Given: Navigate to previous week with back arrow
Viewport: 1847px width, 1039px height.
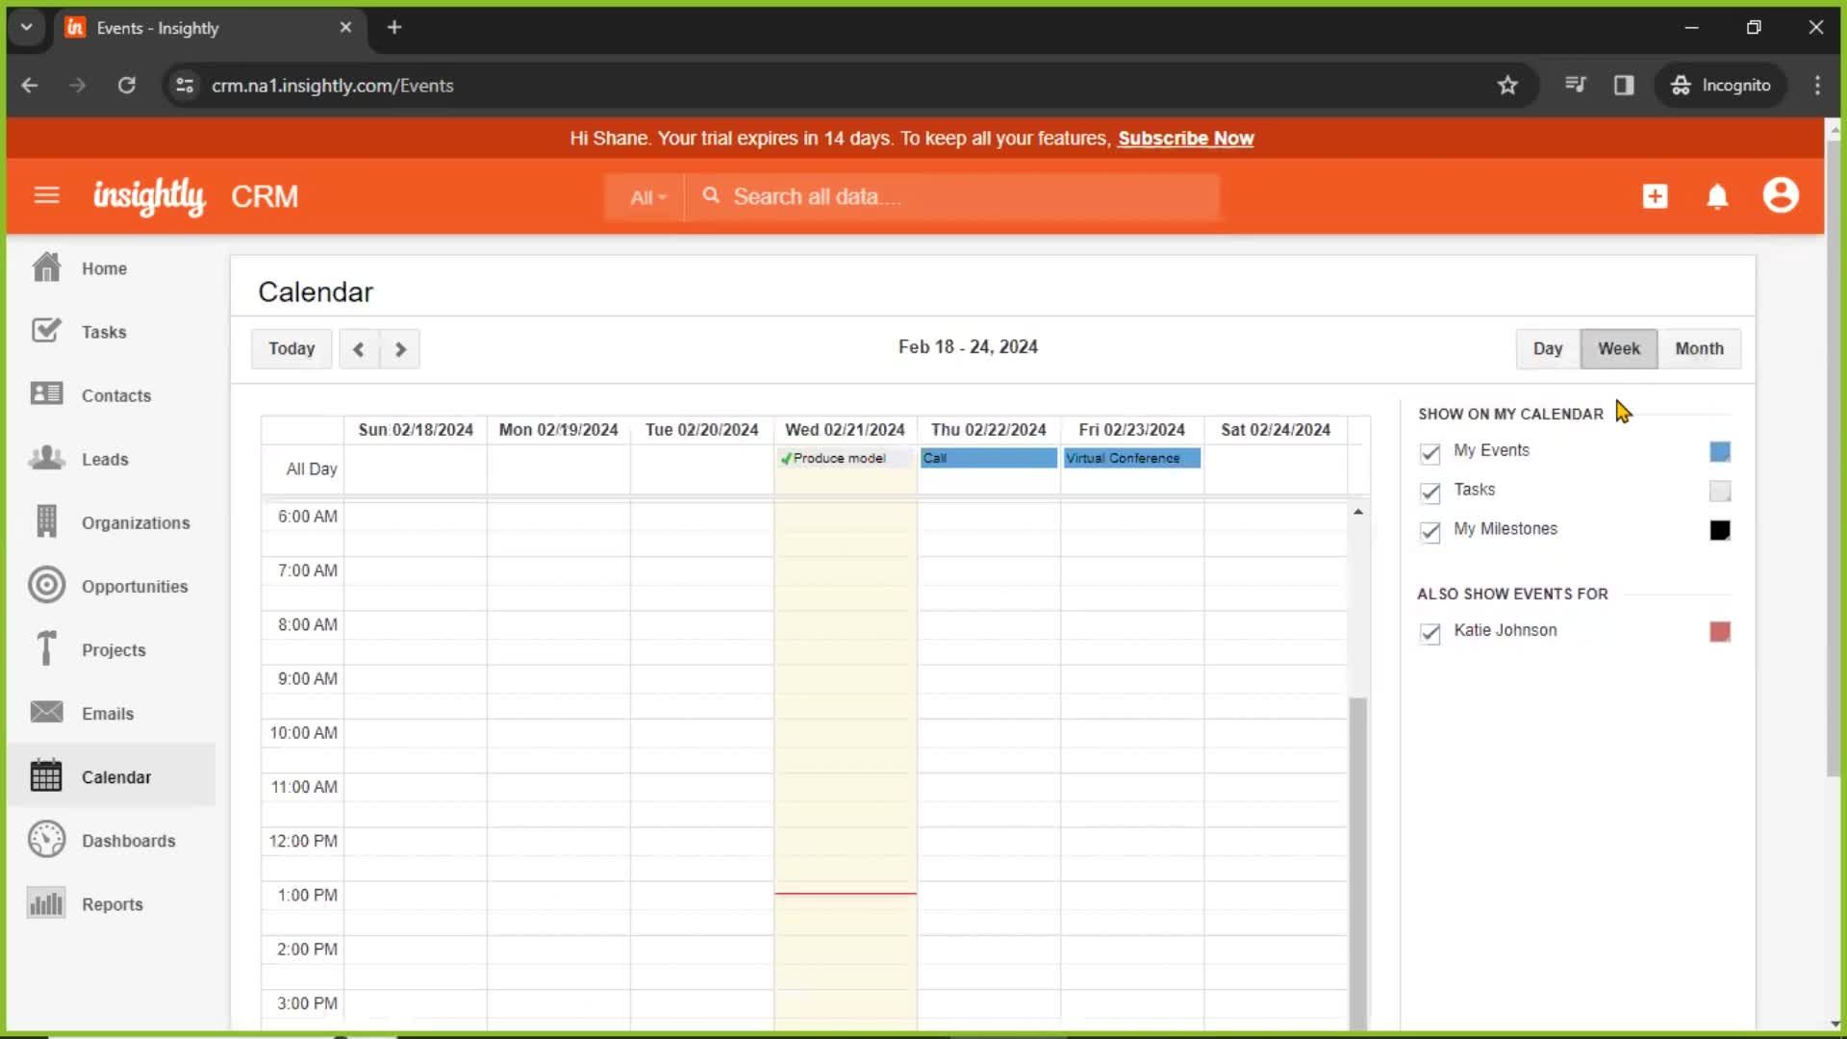Looking at the screenshot, I should tap(359, 347).
